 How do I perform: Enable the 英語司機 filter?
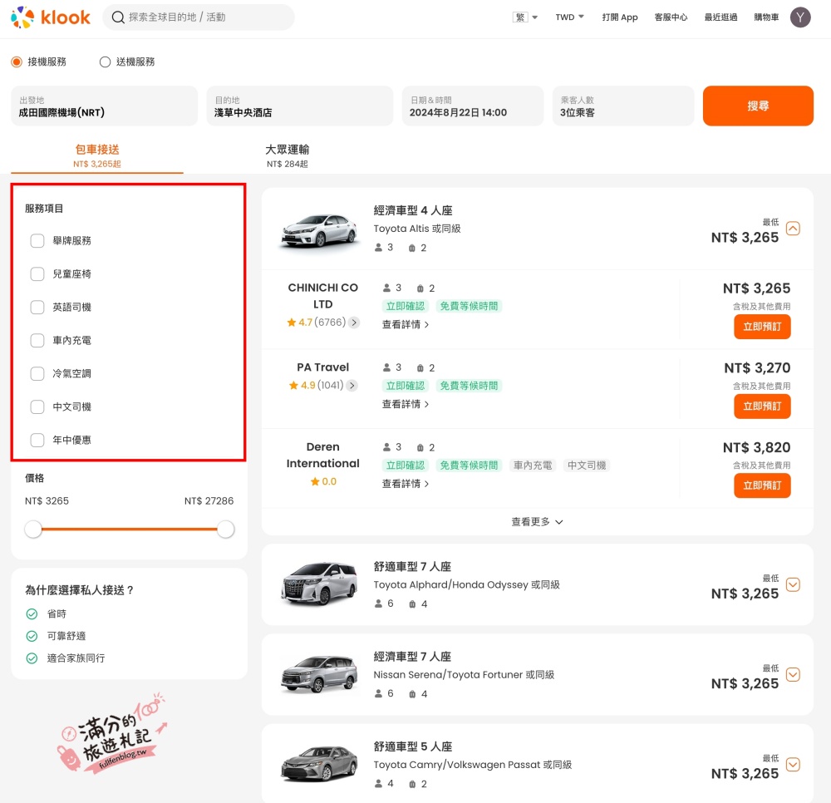pos(37,308)
